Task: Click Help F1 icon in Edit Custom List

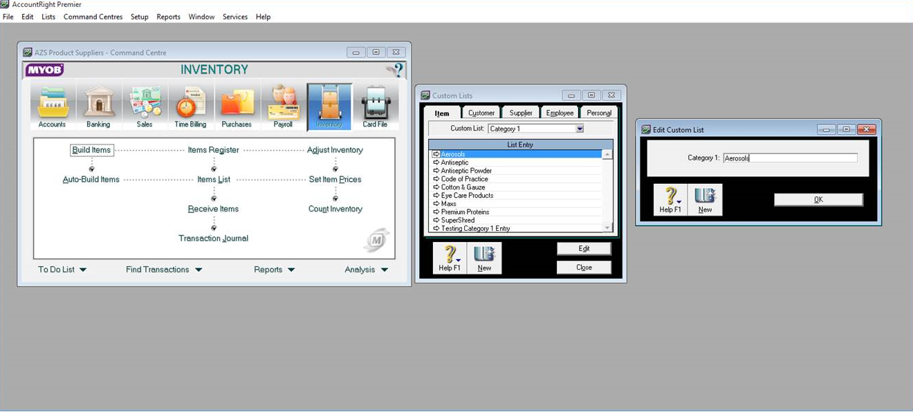Action: click(670, 200)
